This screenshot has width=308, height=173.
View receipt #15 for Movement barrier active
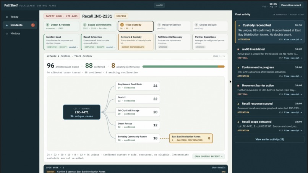[x=293, y=94]
